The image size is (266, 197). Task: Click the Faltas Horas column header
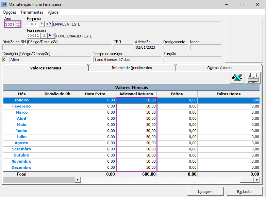point(229,94)
